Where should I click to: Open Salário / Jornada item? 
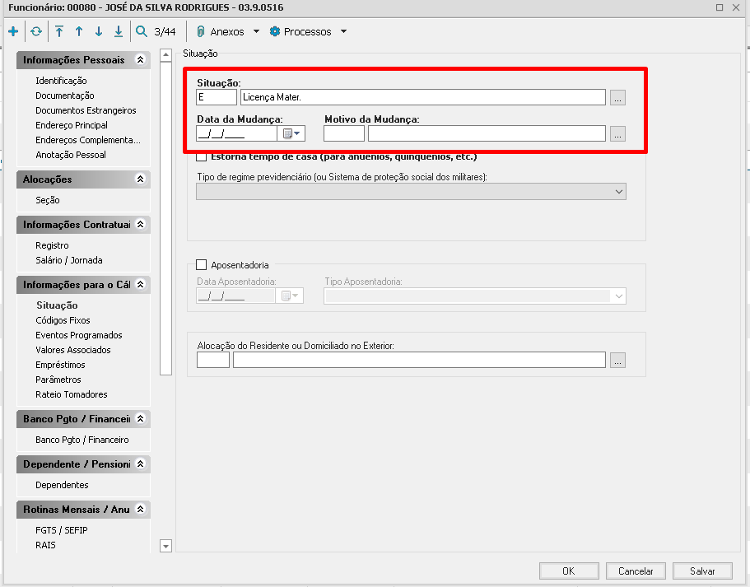click(69, 260)
